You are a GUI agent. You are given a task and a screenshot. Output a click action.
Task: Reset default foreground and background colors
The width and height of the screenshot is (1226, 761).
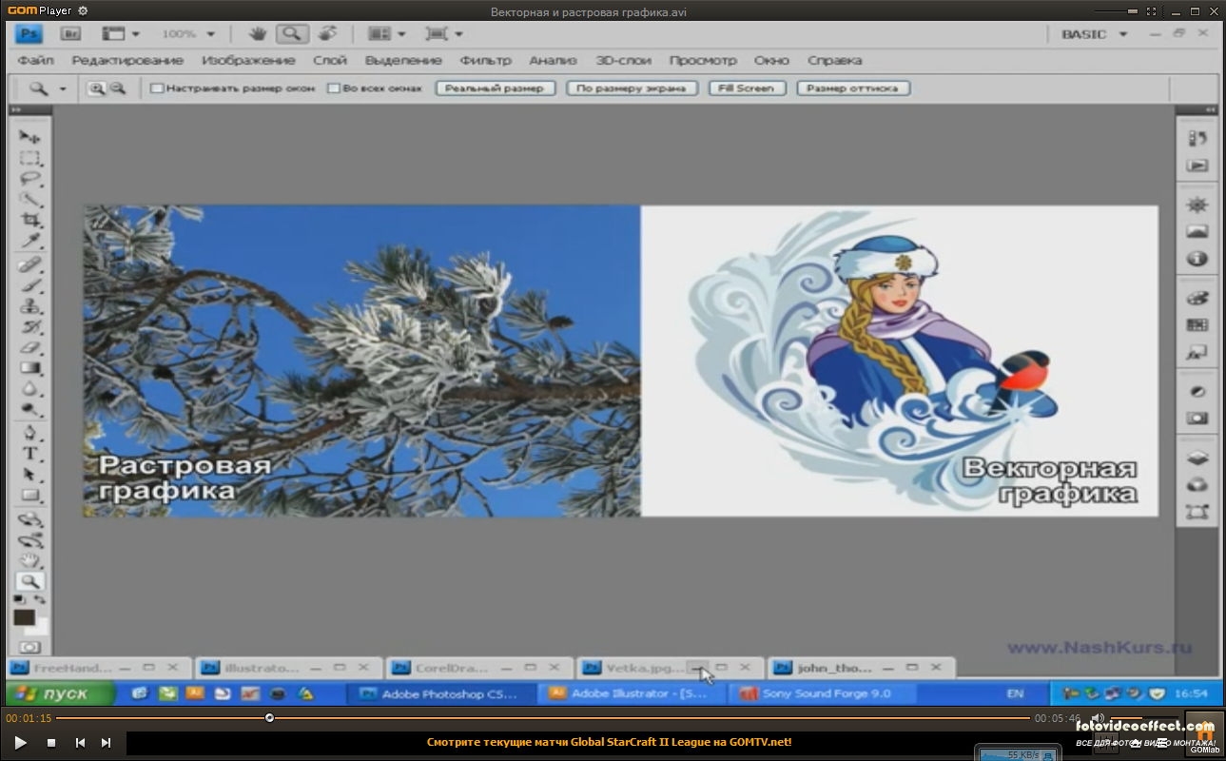tap(20, 599)
